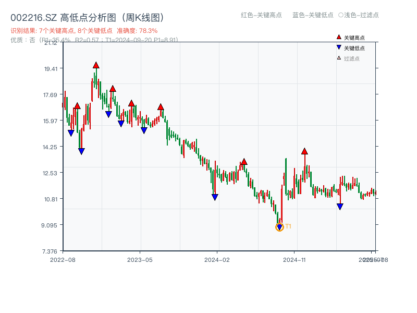Click the blue low-point triangle near 2024-02
The height and width of the screenshot is (313, 417).
pyautogui.click(x=215, y=197)
